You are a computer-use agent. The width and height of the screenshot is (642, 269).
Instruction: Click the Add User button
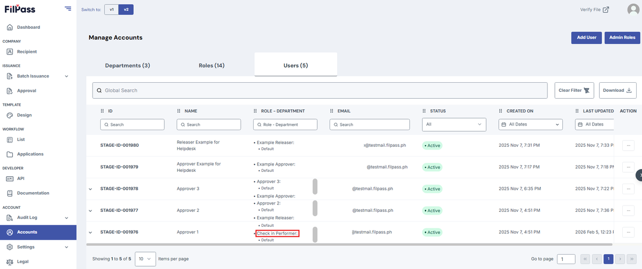point(587,37)
